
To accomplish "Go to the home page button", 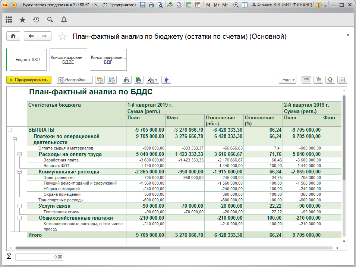I will tap(13, 36).
